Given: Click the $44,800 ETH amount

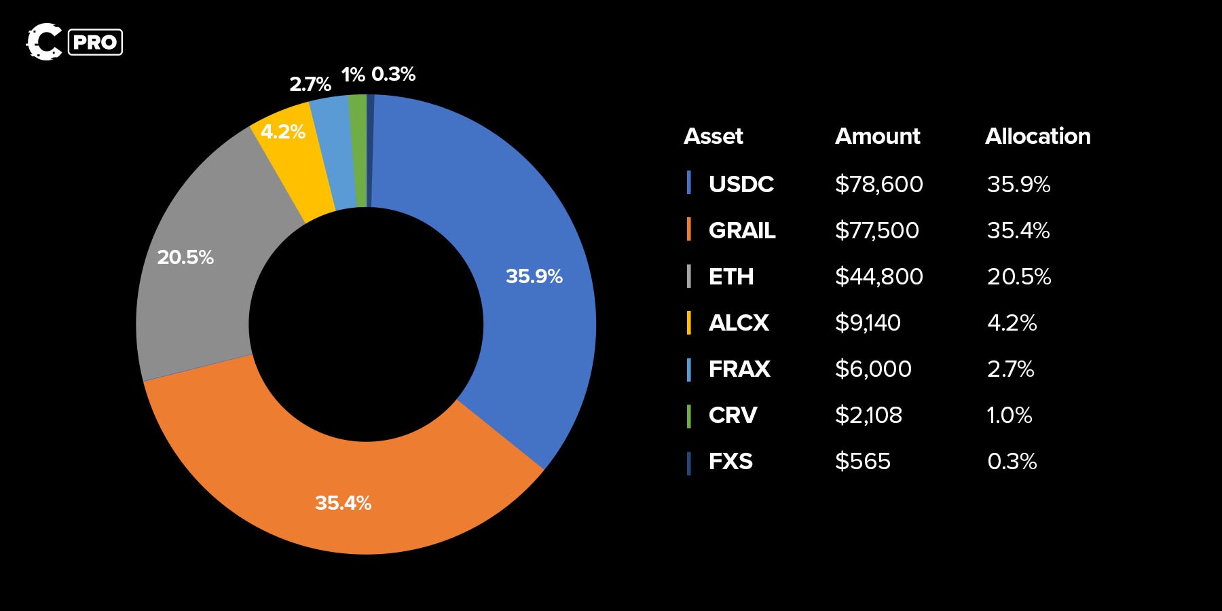Looking at the screenshot, I should 878,276.
